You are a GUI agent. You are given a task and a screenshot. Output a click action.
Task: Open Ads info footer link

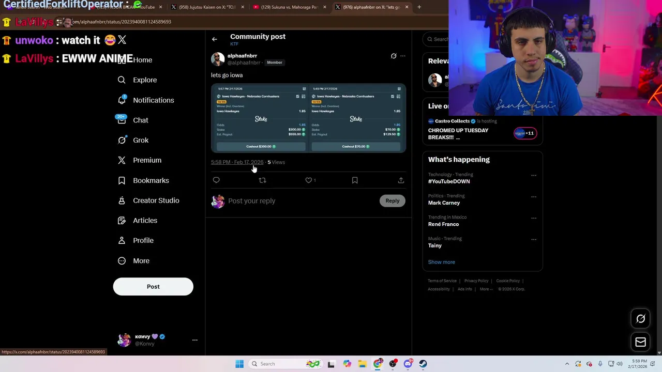[464, 289]
